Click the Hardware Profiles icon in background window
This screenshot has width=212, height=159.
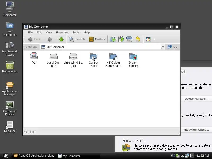click(126, 148)
